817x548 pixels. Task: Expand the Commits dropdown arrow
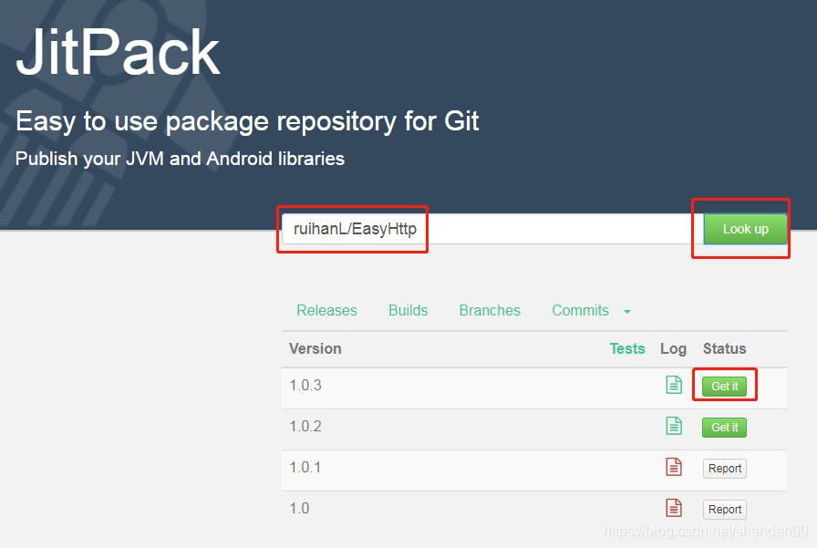pos(627,311)
